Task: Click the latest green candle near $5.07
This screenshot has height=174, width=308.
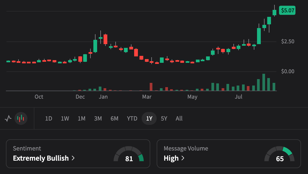Action: coord(274,12)
